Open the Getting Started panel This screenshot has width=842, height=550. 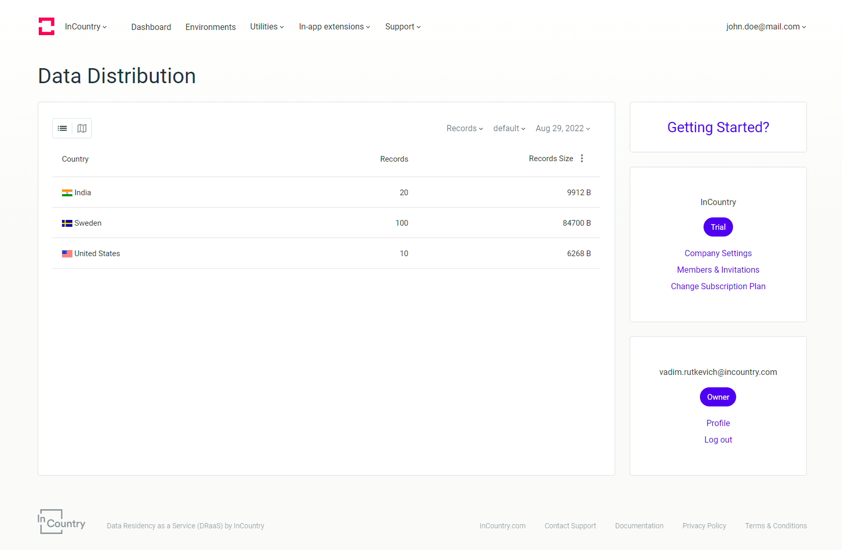click(x=718, y=128)
